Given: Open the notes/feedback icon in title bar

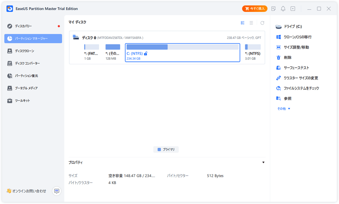Looking at the screenshot, I should (273, 8).
